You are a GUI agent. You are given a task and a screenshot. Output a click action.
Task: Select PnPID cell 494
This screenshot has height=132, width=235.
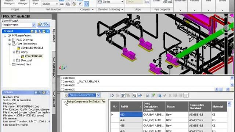click(x=131, y=120)
